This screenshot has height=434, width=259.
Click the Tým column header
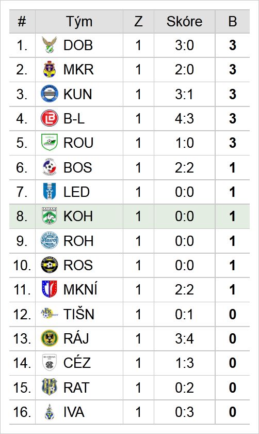[x=79, y=22]
